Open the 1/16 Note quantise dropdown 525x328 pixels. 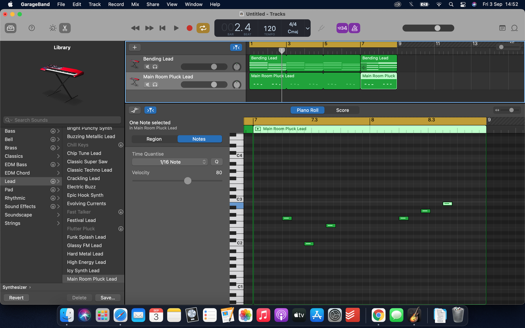169,162
